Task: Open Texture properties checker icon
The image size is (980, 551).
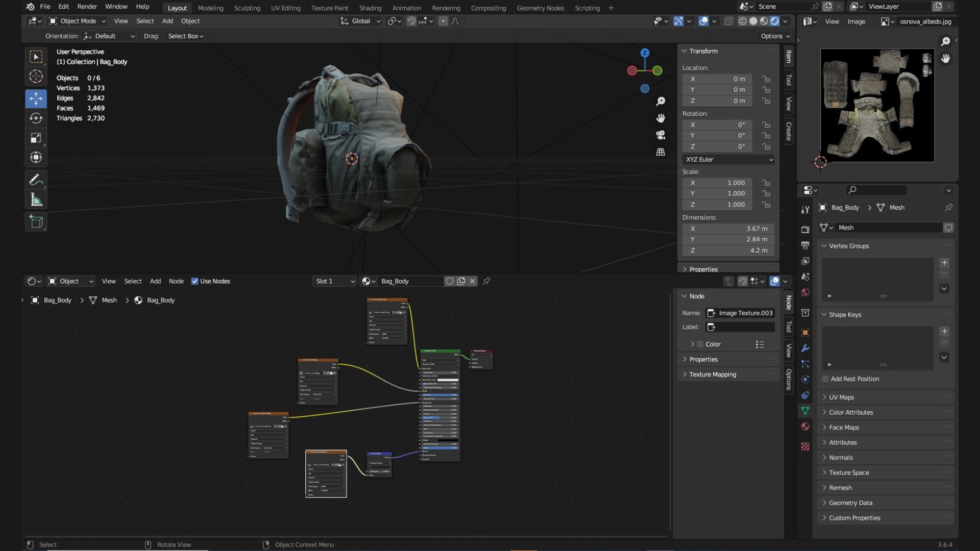Action: click(805, 446)
